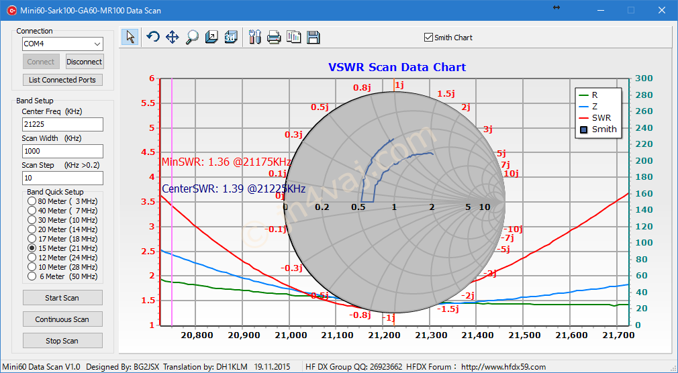Click the green R legend entry

pos(589,95)
